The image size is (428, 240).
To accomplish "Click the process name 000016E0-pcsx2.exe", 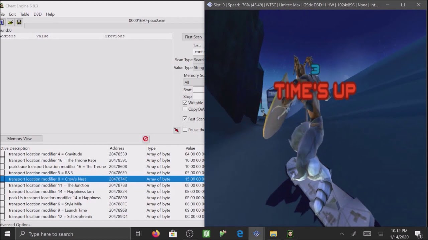I will pos(147,21).
